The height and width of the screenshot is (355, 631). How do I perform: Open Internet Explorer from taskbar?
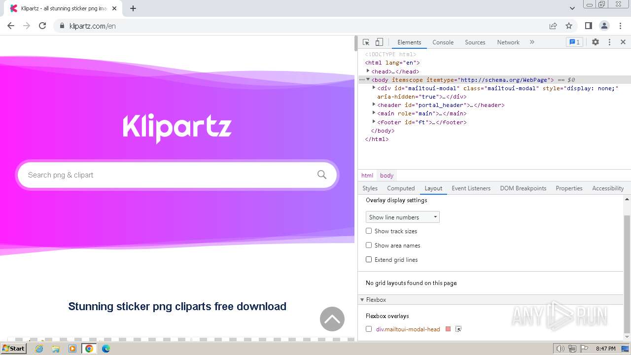coord(39,349)
